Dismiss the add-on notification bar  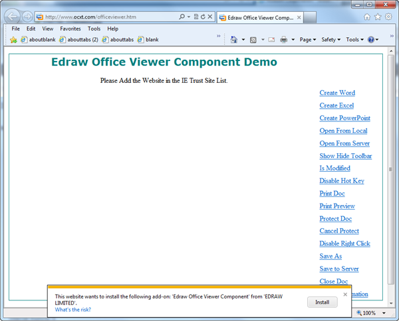pyautogui.click(x=345, y=294)
